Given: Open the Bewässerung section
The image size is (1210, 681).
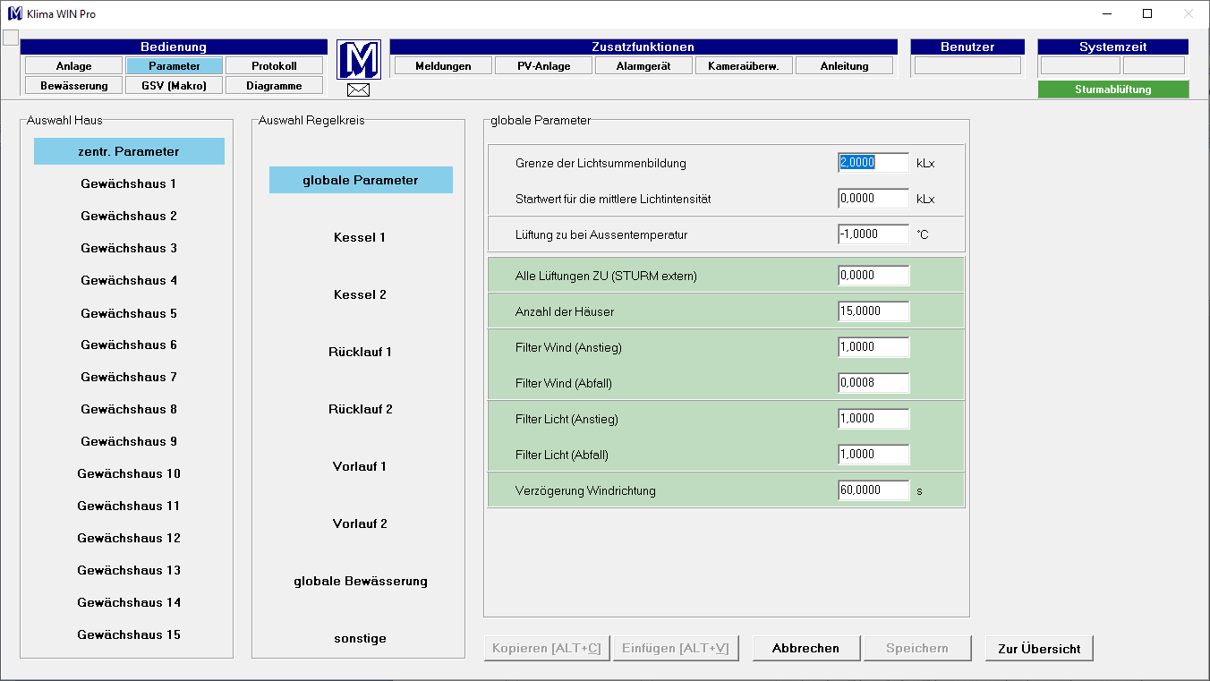Looking at the screenshot, I should coord(72,84).
